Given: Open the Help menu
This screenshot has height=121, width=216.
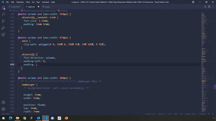Looking at the screenshot, I should click(53, 2).
